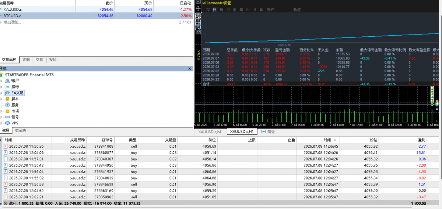Click the 账户 accounts icon in navigator
Image resolution: width=442 pixels, height=209 pixels.
coord(7,80)
